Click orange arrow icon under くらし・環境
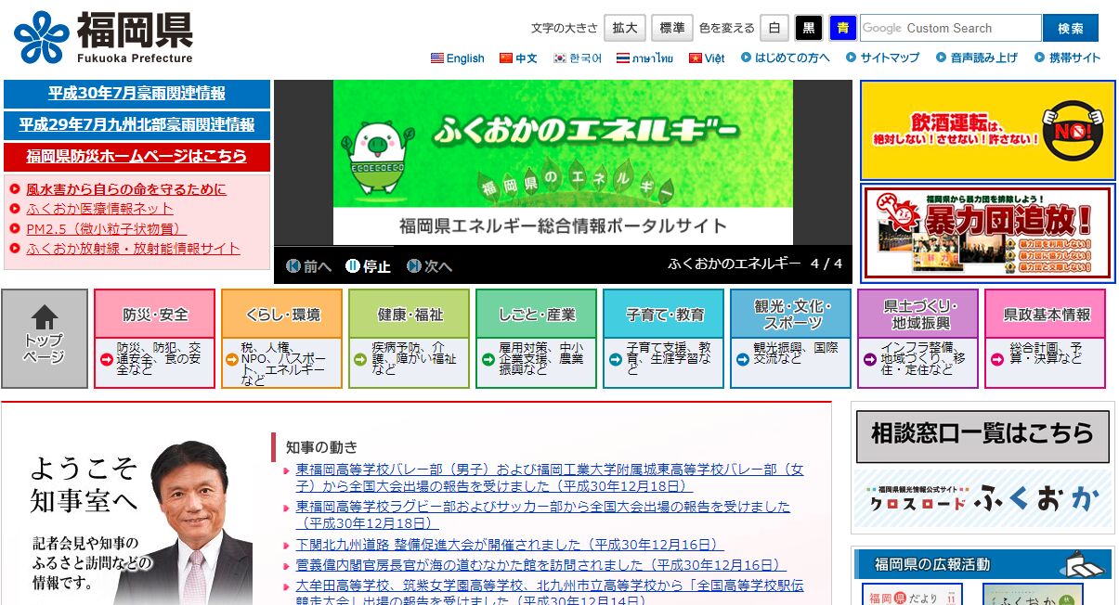The width and height of the screenshot is (1119, 605). click(x=232, y=359)
